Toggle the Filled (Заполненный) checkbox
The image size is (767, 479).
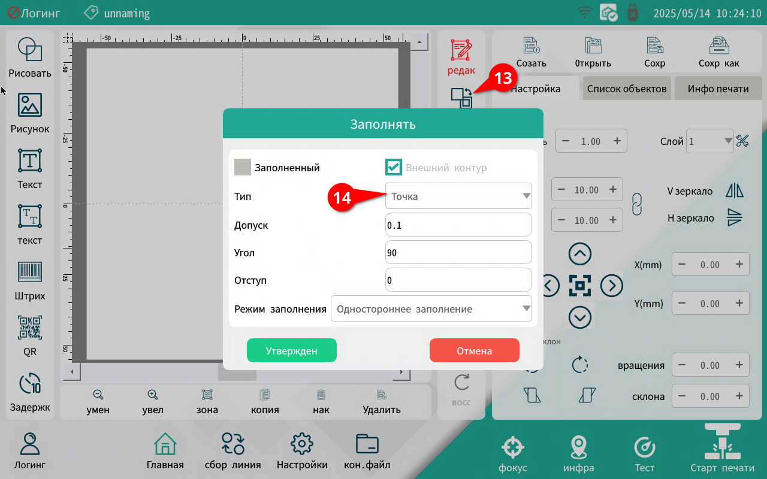click(243, 168)
